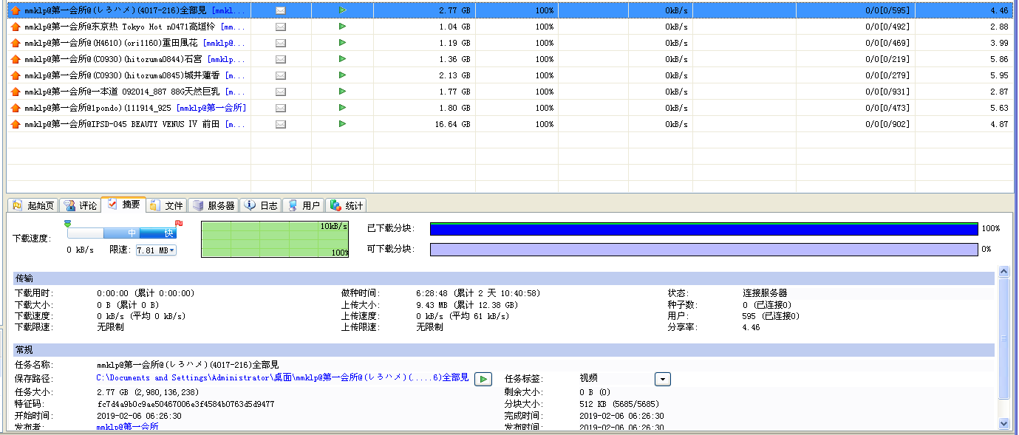Click the green marker above the download speed slider
The image size is (1019, 435).
pos(68,223)
